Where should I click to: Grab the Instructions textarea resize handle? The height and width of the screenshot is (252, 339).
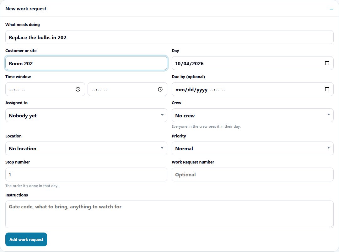(332, 226)
